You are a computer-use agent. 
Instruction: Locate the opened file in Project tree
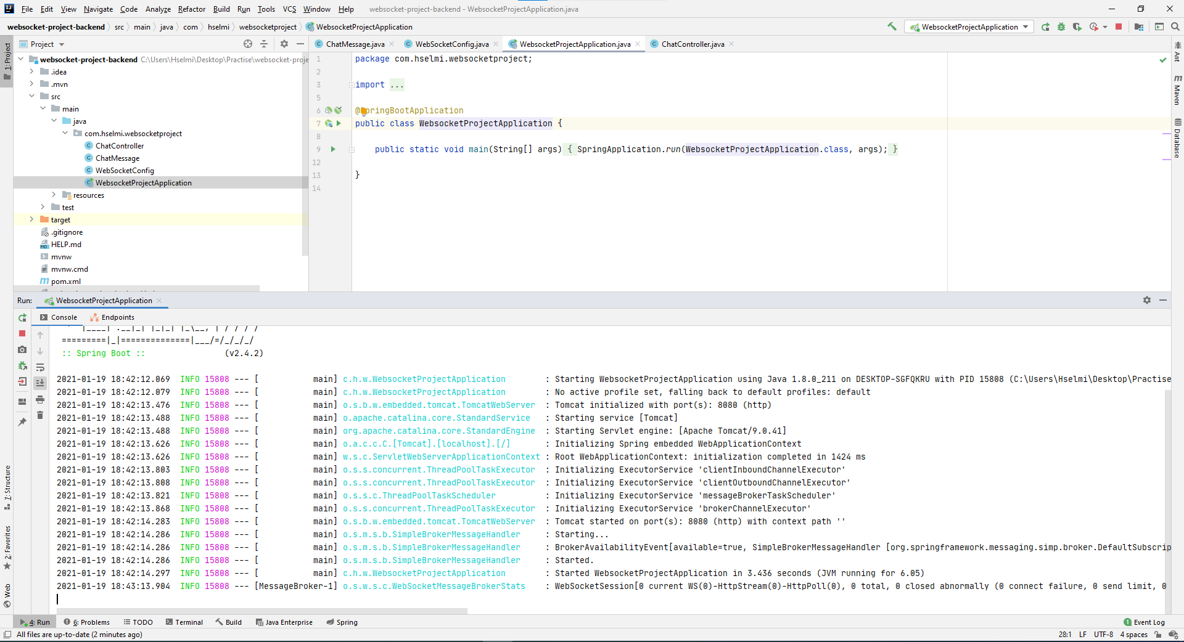[248, 44]
